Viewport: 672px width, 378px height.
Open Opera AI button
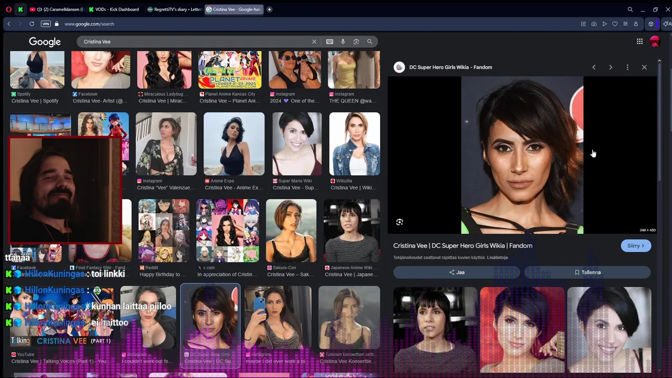[x=667, y=24]
